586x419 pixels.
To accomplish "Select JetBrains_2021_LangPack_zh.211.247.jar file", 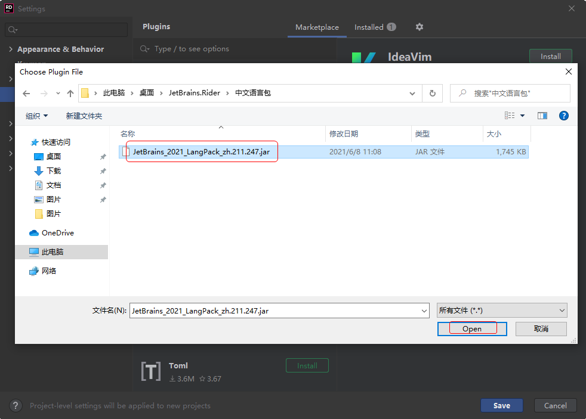I will click(x=201, y=152).
